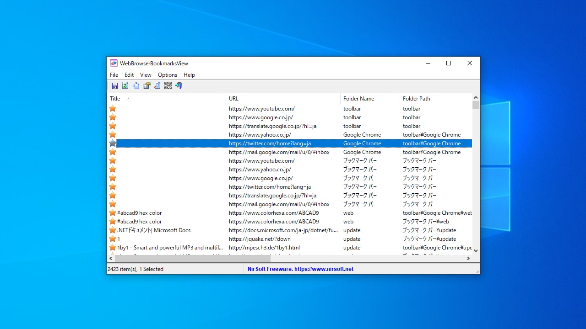Click the title '1' of jquake.net row
The height and width of the screenshot is (329, 586).
click(119, 239)
